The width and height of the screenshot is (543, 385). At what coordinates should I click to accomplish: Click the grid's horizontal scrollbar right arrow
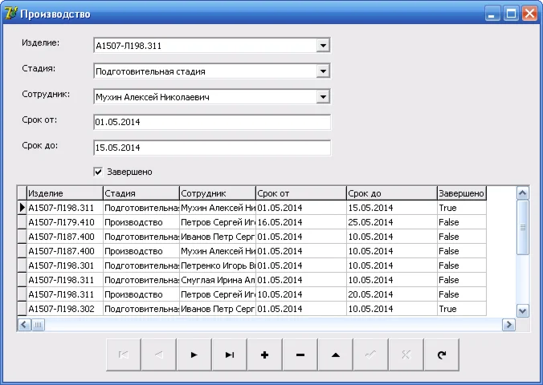pos(508,325)
